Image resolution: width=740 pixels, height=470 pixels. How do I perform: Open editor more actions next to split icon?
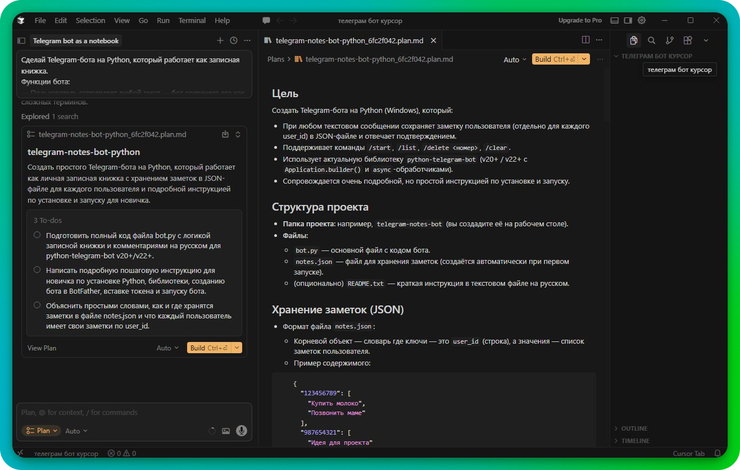pyautogui.click(x=600, y=40)
